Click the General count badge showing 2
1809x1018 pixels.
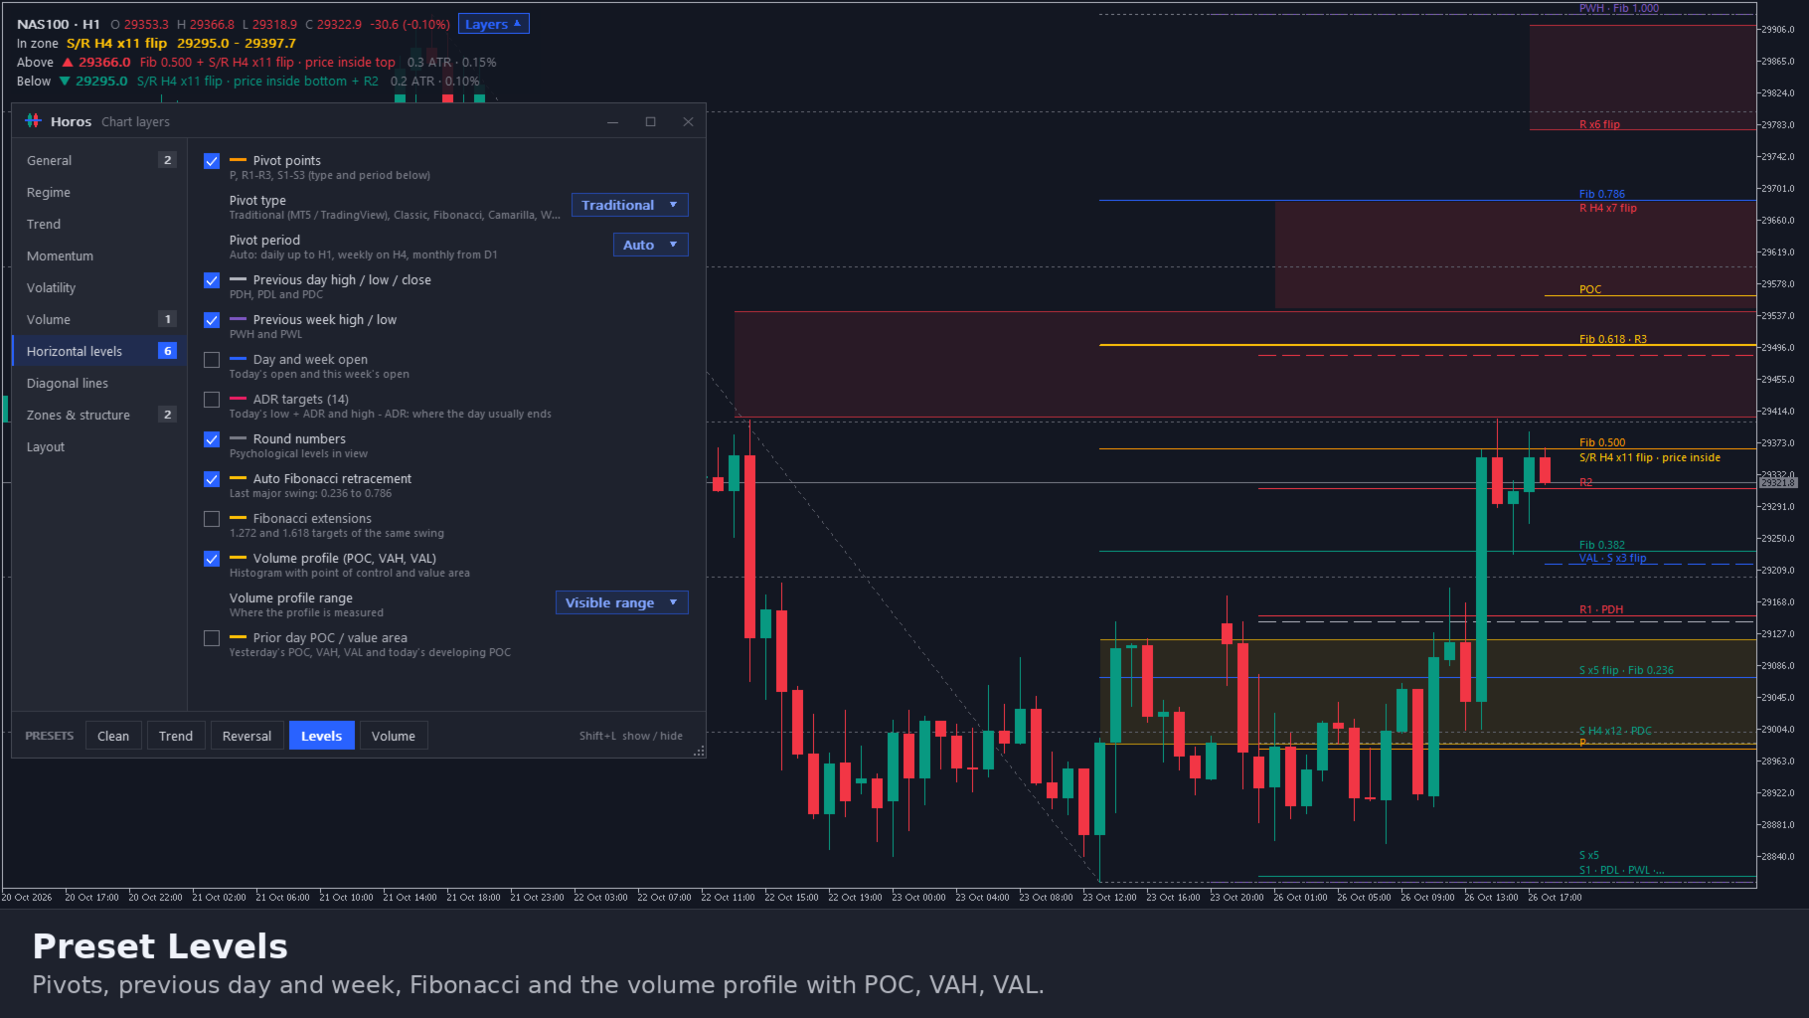click(167, 160)
